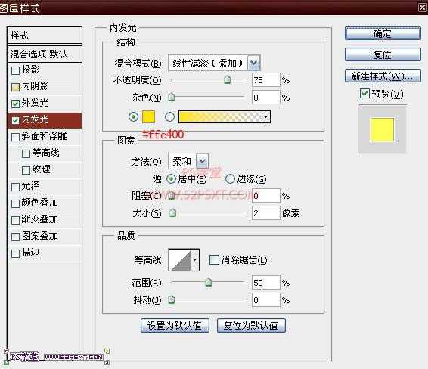Click the yellow style preview thumbnail

pos(382,129)
